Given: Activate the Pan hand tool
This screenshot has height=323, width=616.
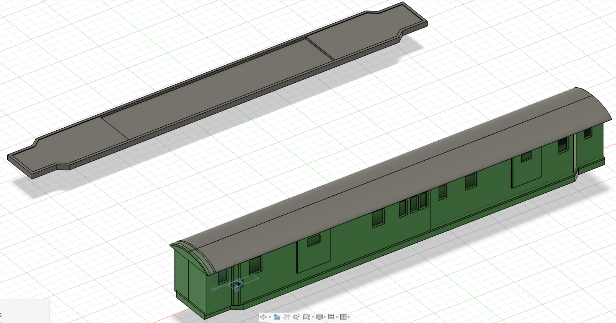Looking at the screenshot, I should pos(286,317).
